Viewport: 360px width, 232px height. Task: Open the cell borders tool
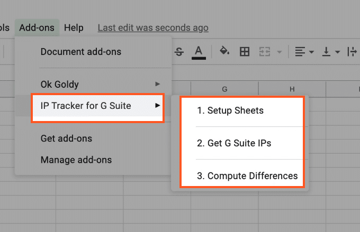pyautogui.click(x=245, y=52)
